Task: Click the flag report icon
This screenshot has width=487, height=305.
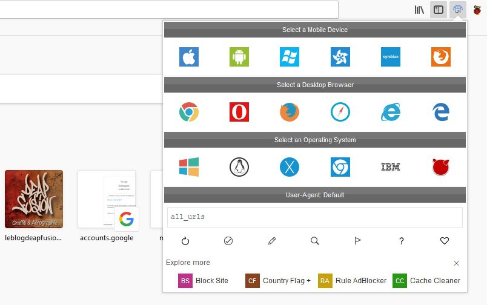Action: pyautogui.click(x=358, y=241)
